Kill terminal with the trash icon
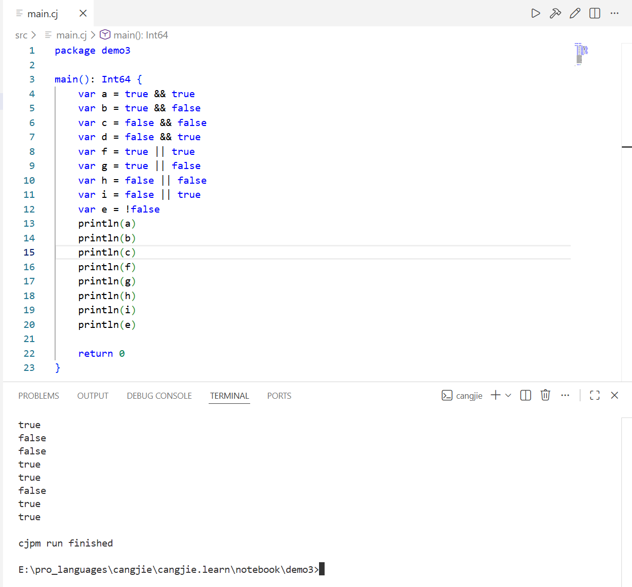632x587 pixels. [545, 395]
